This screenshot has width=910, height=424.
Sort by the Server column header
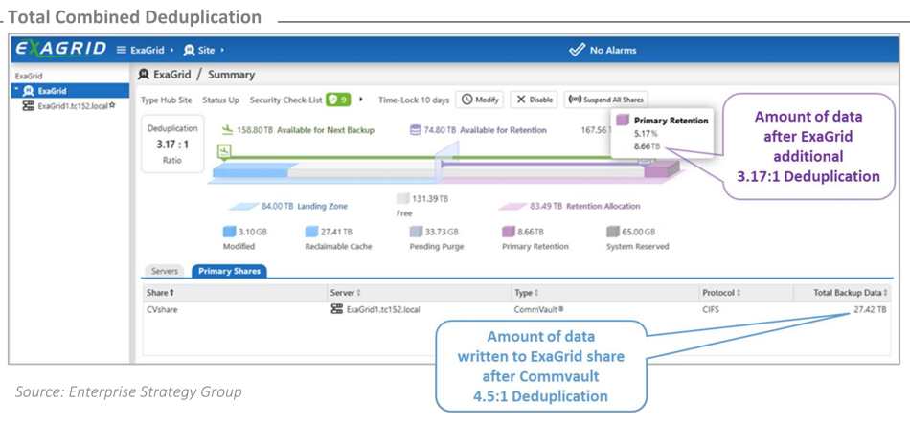420,293
